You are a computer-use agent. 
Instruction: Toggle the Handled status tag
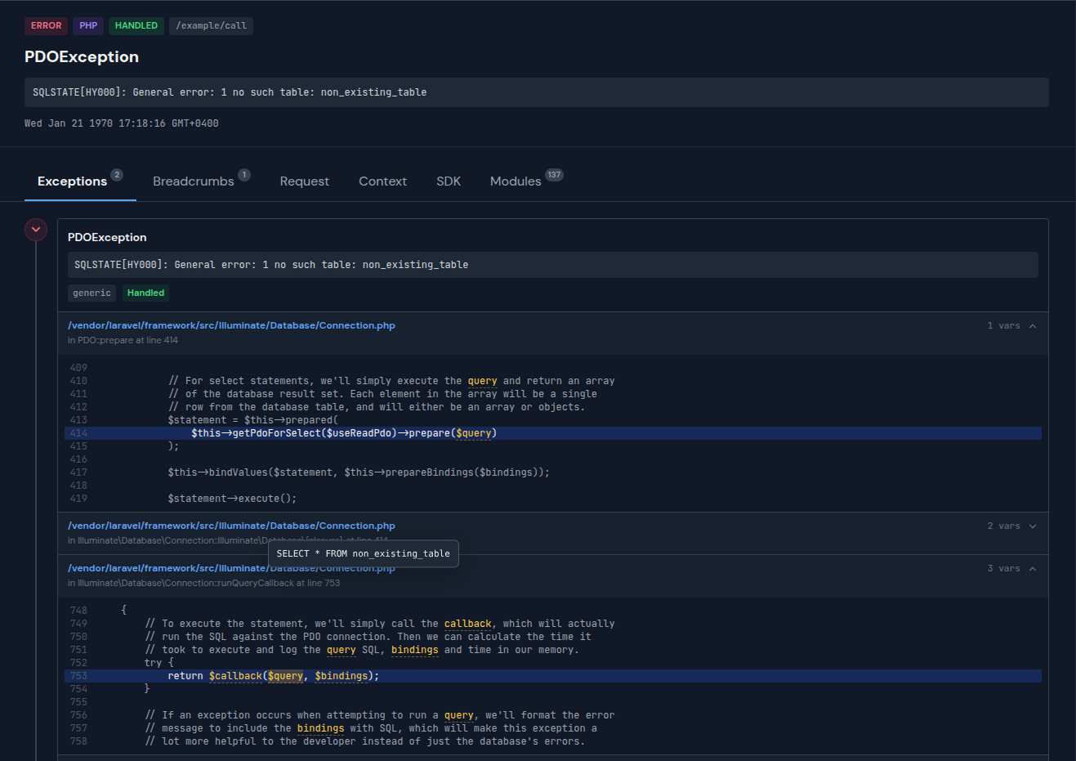(x=145, y=293)
